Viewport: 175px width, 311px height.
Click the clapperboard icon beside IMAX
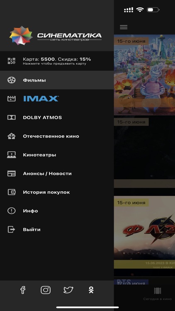pyautogui.click(x=12, y=99)
